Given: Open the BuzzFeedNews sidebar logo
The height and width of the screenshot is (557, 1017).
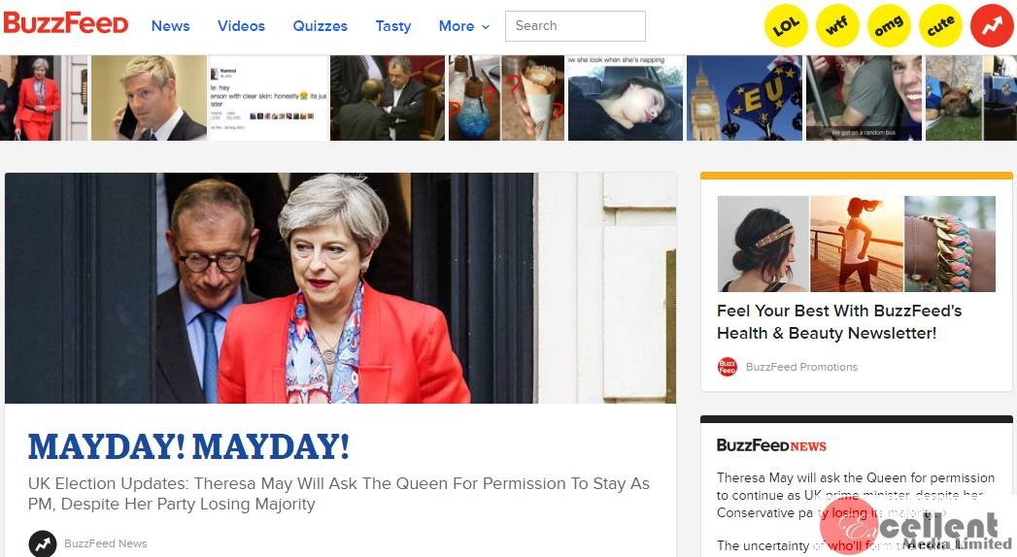Looking at the screenshot, I should click(771, 445).
